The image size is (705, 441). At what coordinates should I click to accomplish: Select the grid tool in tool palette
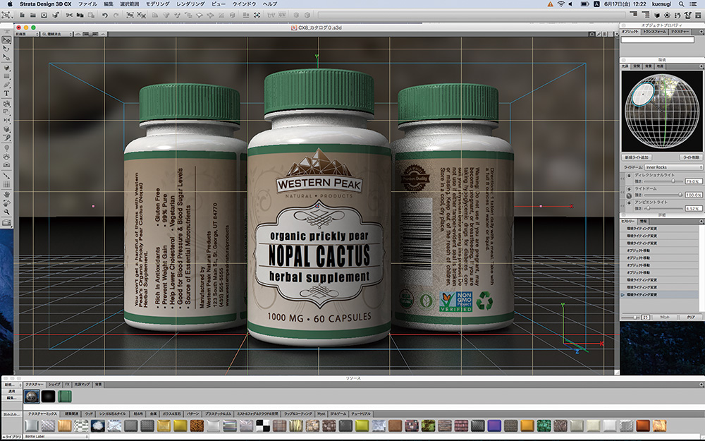coord(7,184)
